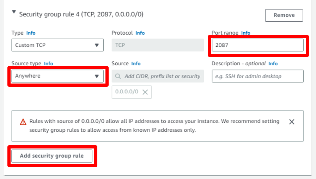Click the Port range field containing 2087
Image resolution: width=316 pixels, height=179 pixels.
pyautogui.click(x=257, y=45)
